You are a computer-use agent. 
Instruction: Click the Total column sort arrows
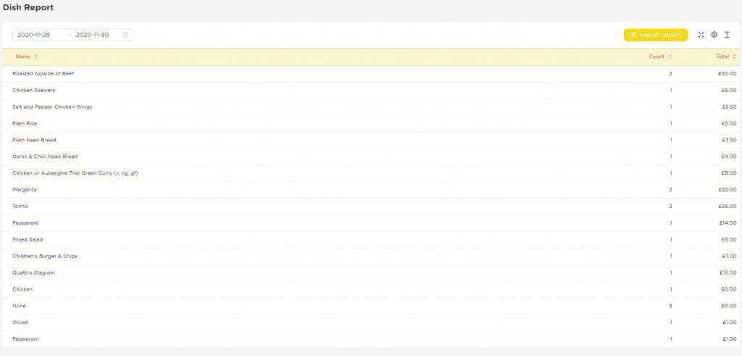734,57
